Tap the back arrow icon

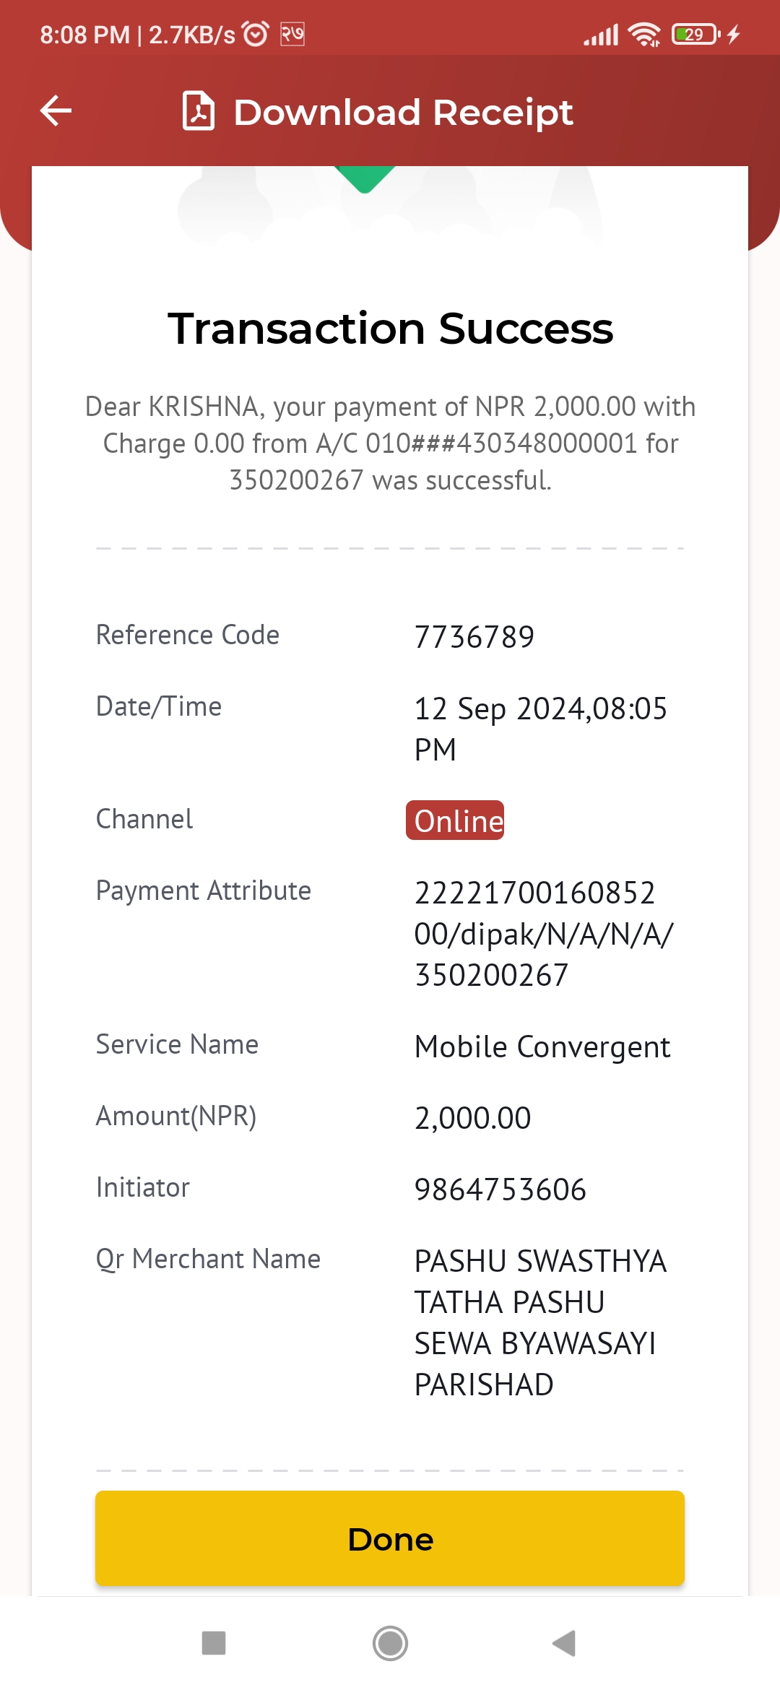pos(56,111)
